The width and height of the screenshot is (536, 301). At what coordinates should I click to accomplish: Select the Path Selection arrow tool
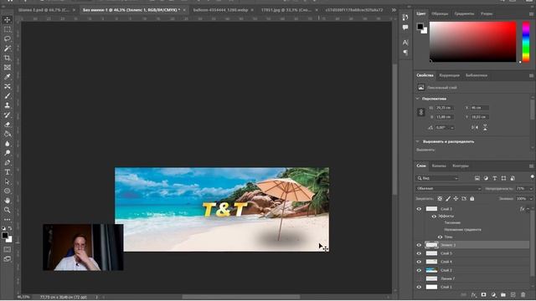8,181
